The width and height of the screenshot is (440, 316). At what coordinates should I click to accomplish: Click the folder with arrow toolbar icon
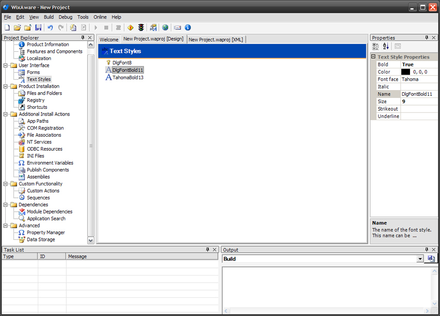(28, 27)
